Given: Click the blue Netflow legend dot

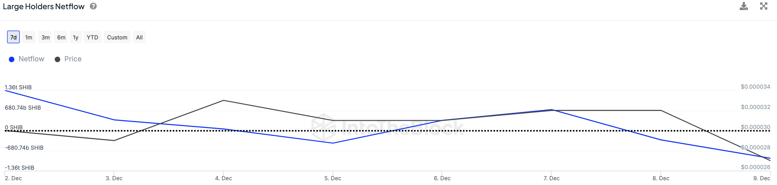Looking at the screenshot, I should 12,59.
